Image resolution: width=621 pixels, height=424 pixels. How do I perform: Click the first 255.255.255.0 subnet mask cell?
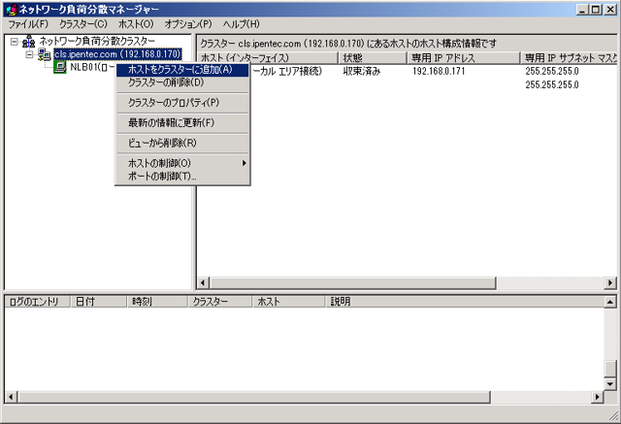(x=552, y=71)
